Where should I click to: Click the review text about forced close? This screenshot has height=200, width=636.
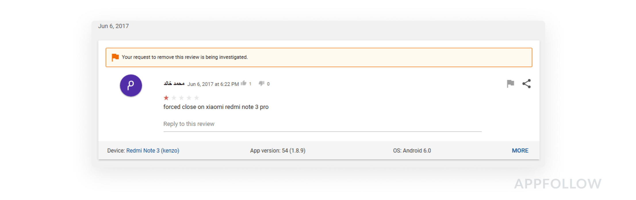pos(216,107)
